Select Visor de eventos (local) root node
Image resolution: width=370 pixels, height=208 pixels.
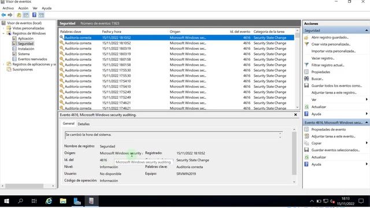pos(24,23)
